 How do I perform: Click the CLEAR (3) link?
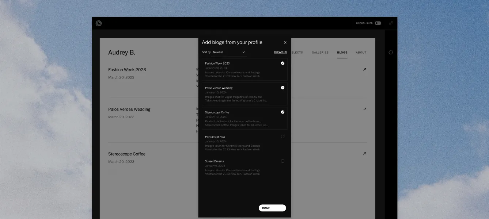(280, 52)
